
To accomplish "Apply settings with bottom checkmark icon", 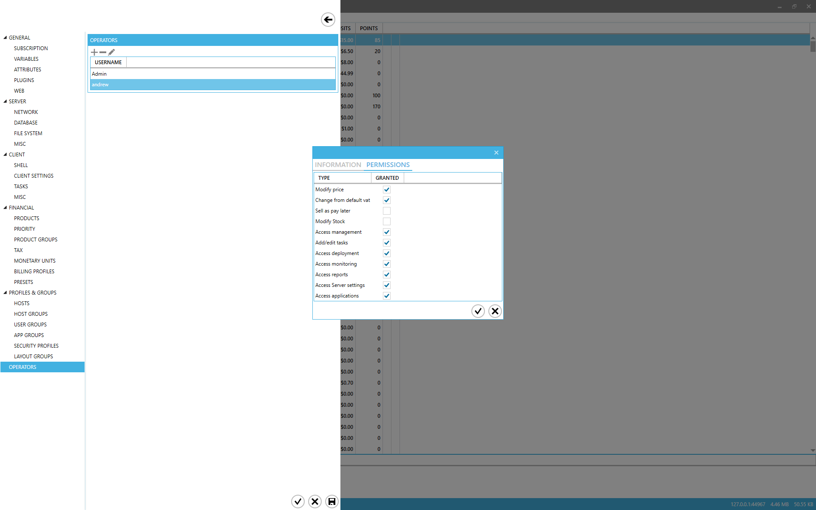I will click(x=298, y=501).
